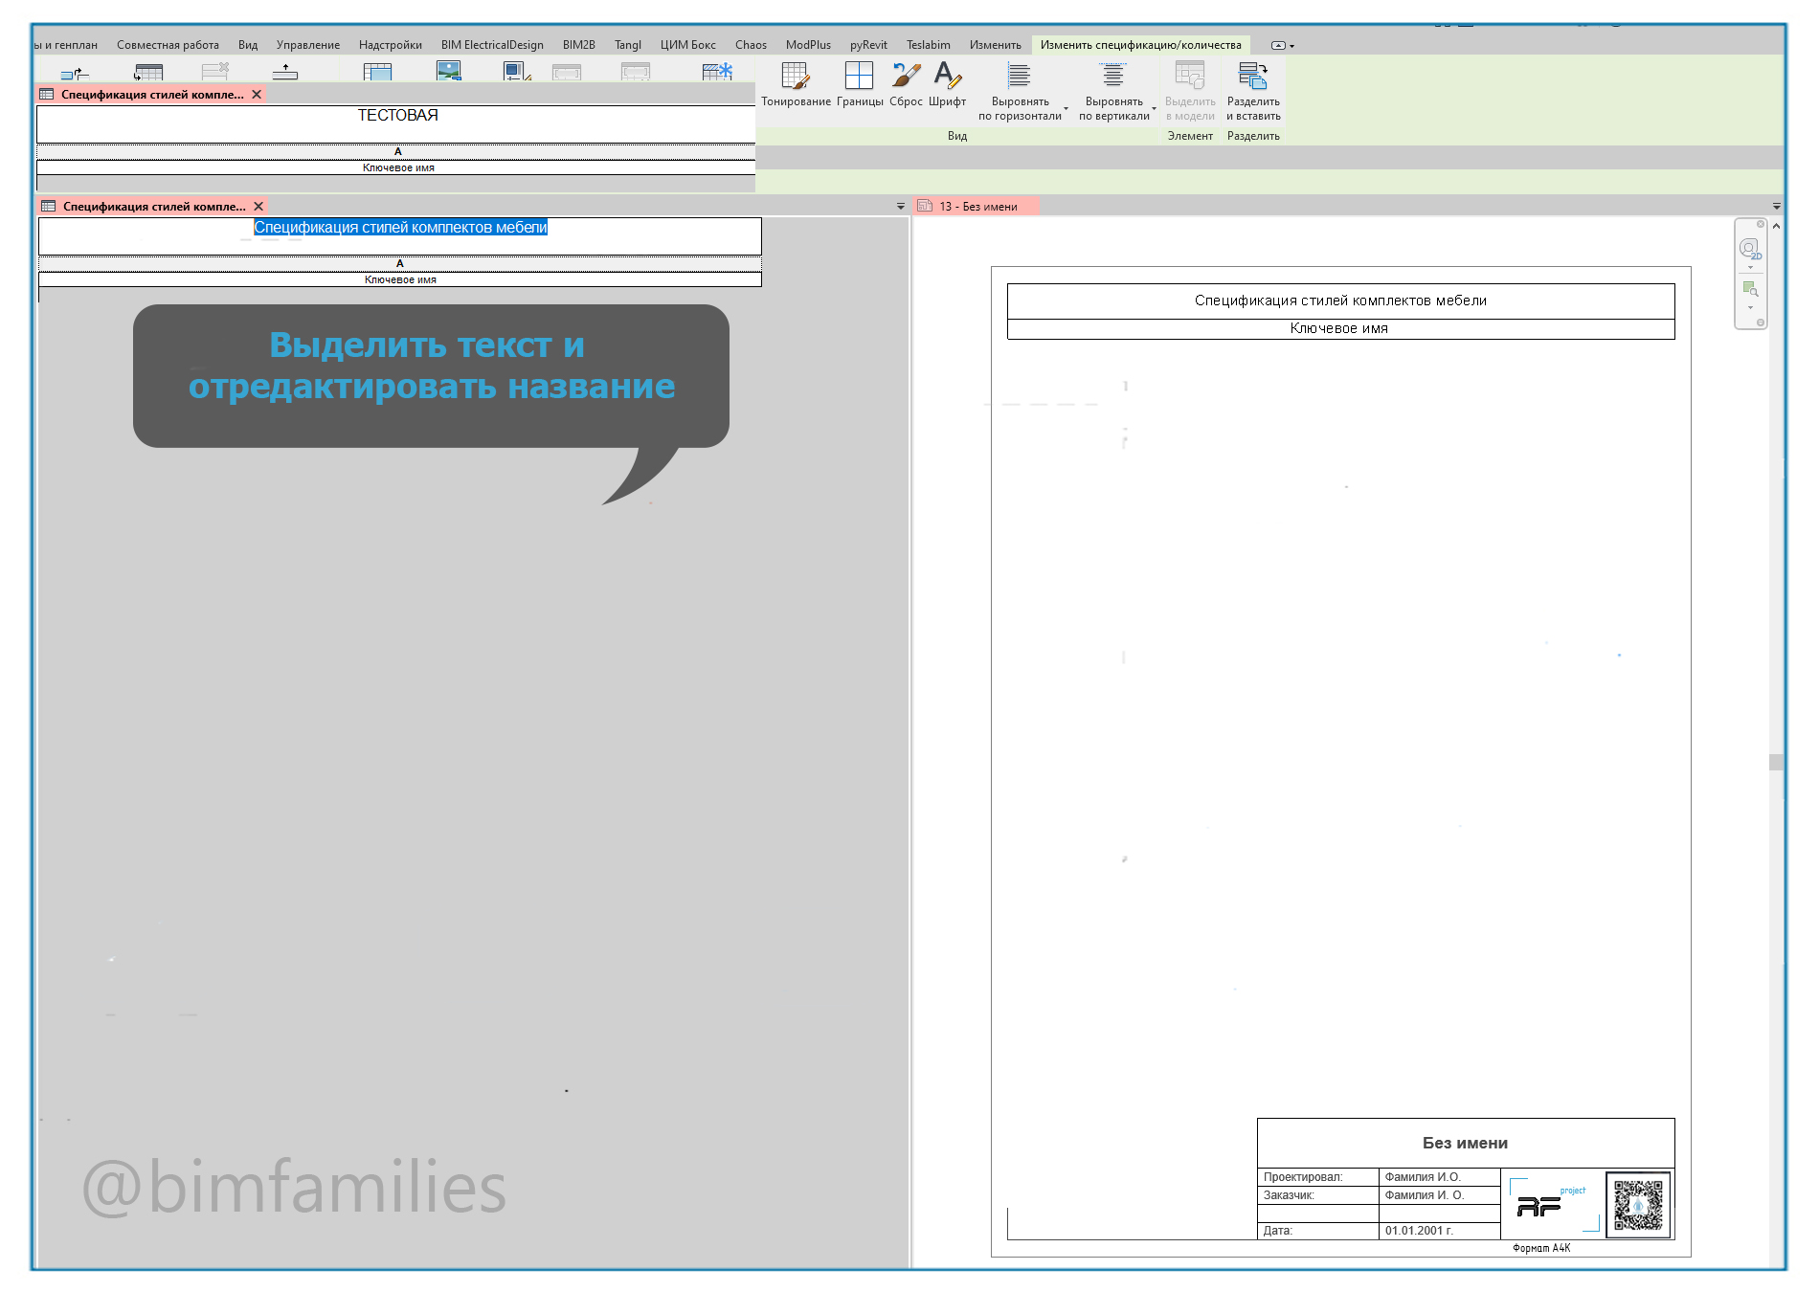Activate the zoom region tool in navigation bar
Image resolution: width=1819 pixels, height=1292 pixels.
[x=1750, y=289]
